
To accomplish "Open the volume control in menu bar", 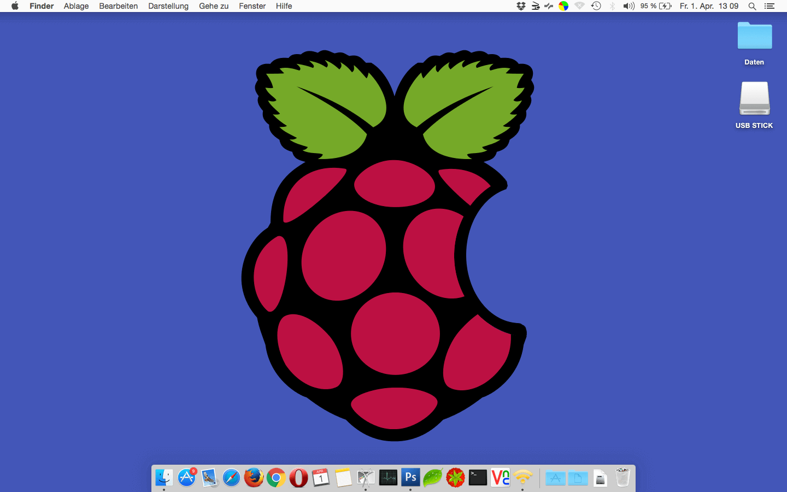I will 629,6.
